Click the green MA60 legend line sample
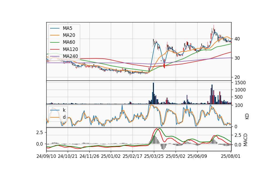Screen dimensions: 257x184 [x=55, y=42]
